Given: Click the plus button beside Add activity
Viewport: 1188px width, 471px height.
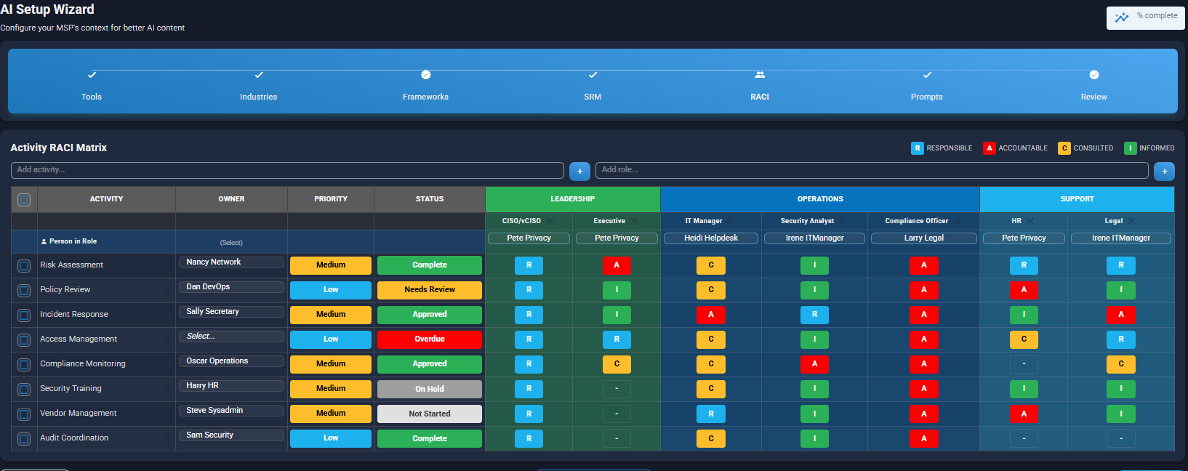Looking at the screenshot, I should coord(579,172).
